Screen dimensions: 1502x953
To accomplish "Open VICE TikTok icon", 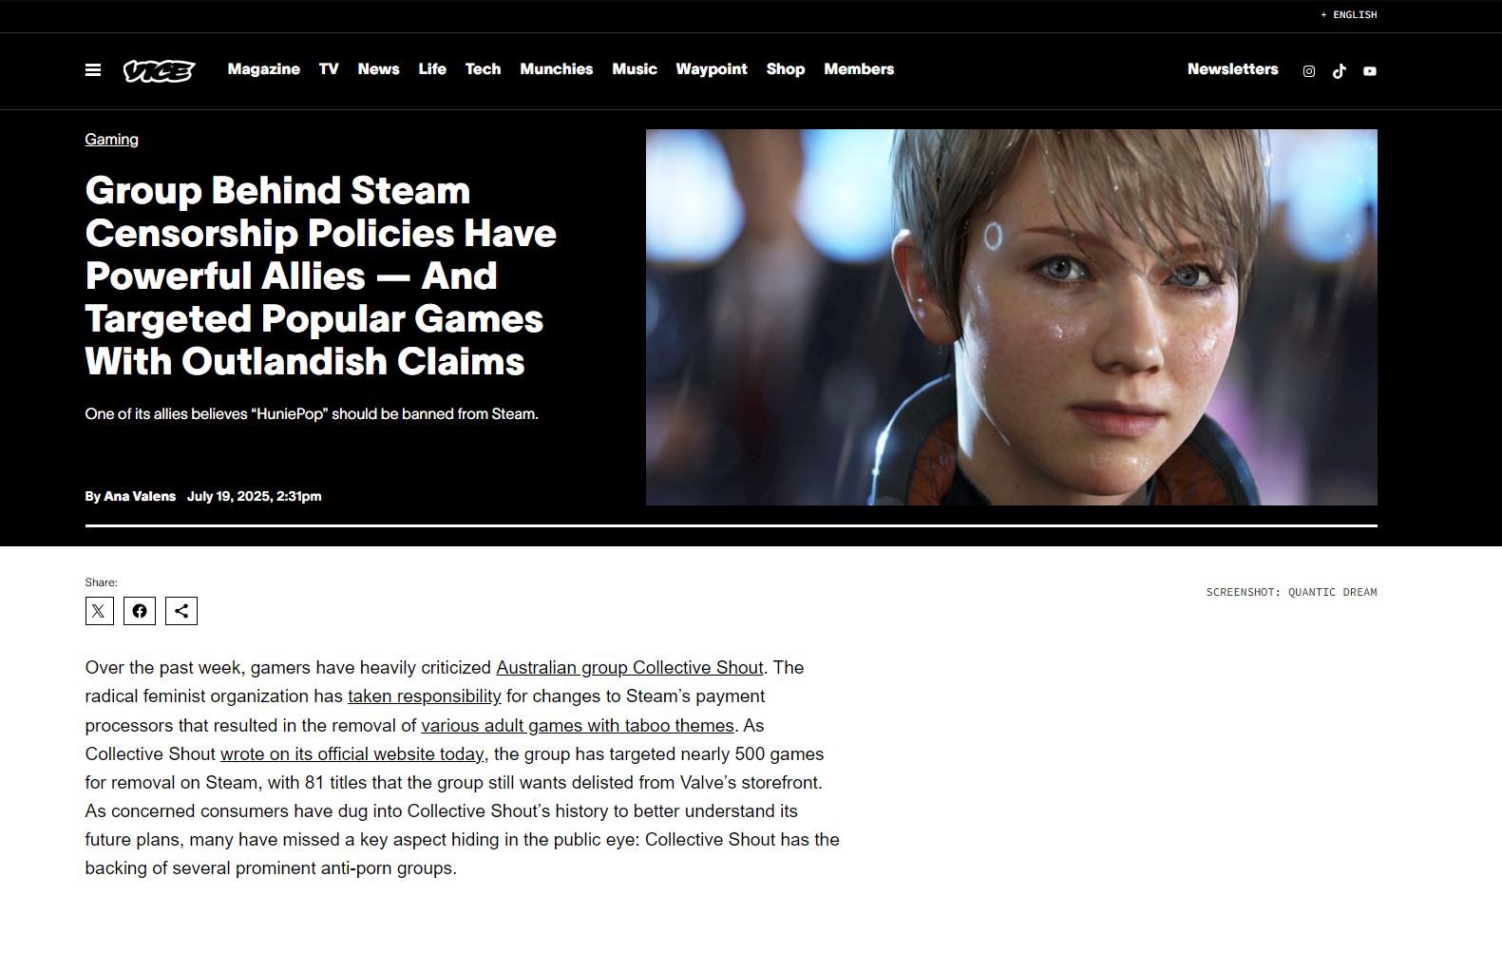I will pos(1340,71).
